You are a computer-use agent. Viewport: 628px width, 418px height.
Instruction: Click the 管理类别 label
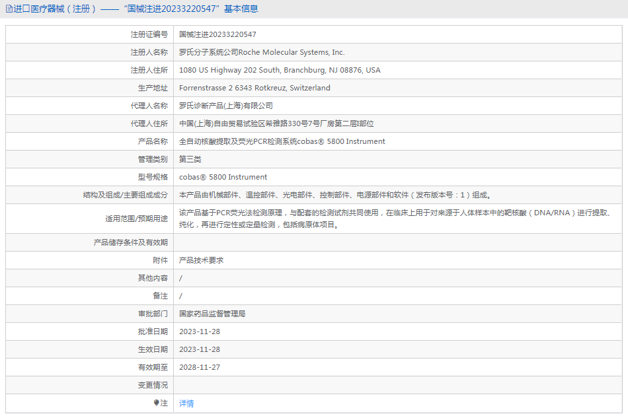pos(153,159)
